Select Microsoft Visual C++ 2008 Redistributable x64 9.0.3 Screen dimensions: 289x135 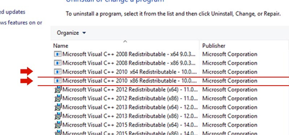click(129, 54)
